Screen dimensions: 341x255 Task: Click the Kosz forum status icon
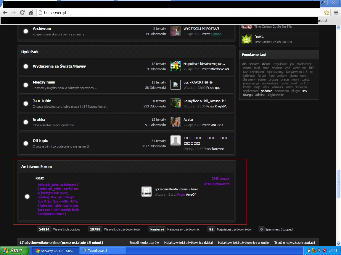coord(27,197)
